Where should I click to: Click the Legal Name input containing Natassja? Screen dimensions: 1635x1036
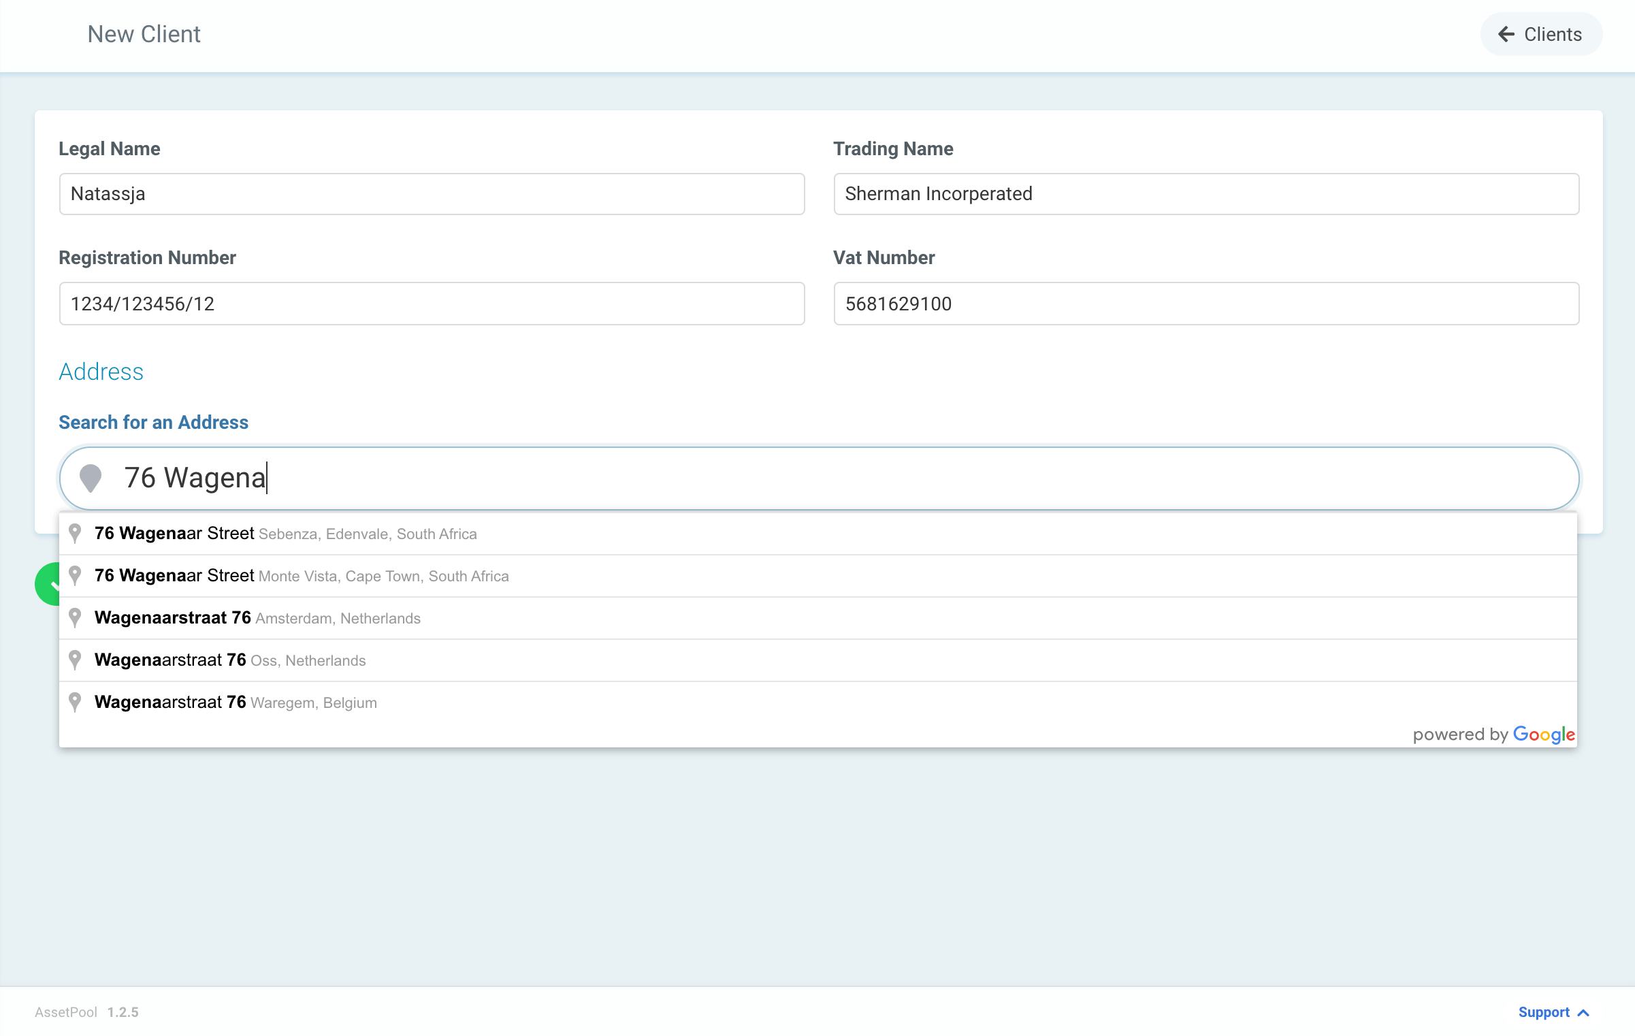(431, 194)
